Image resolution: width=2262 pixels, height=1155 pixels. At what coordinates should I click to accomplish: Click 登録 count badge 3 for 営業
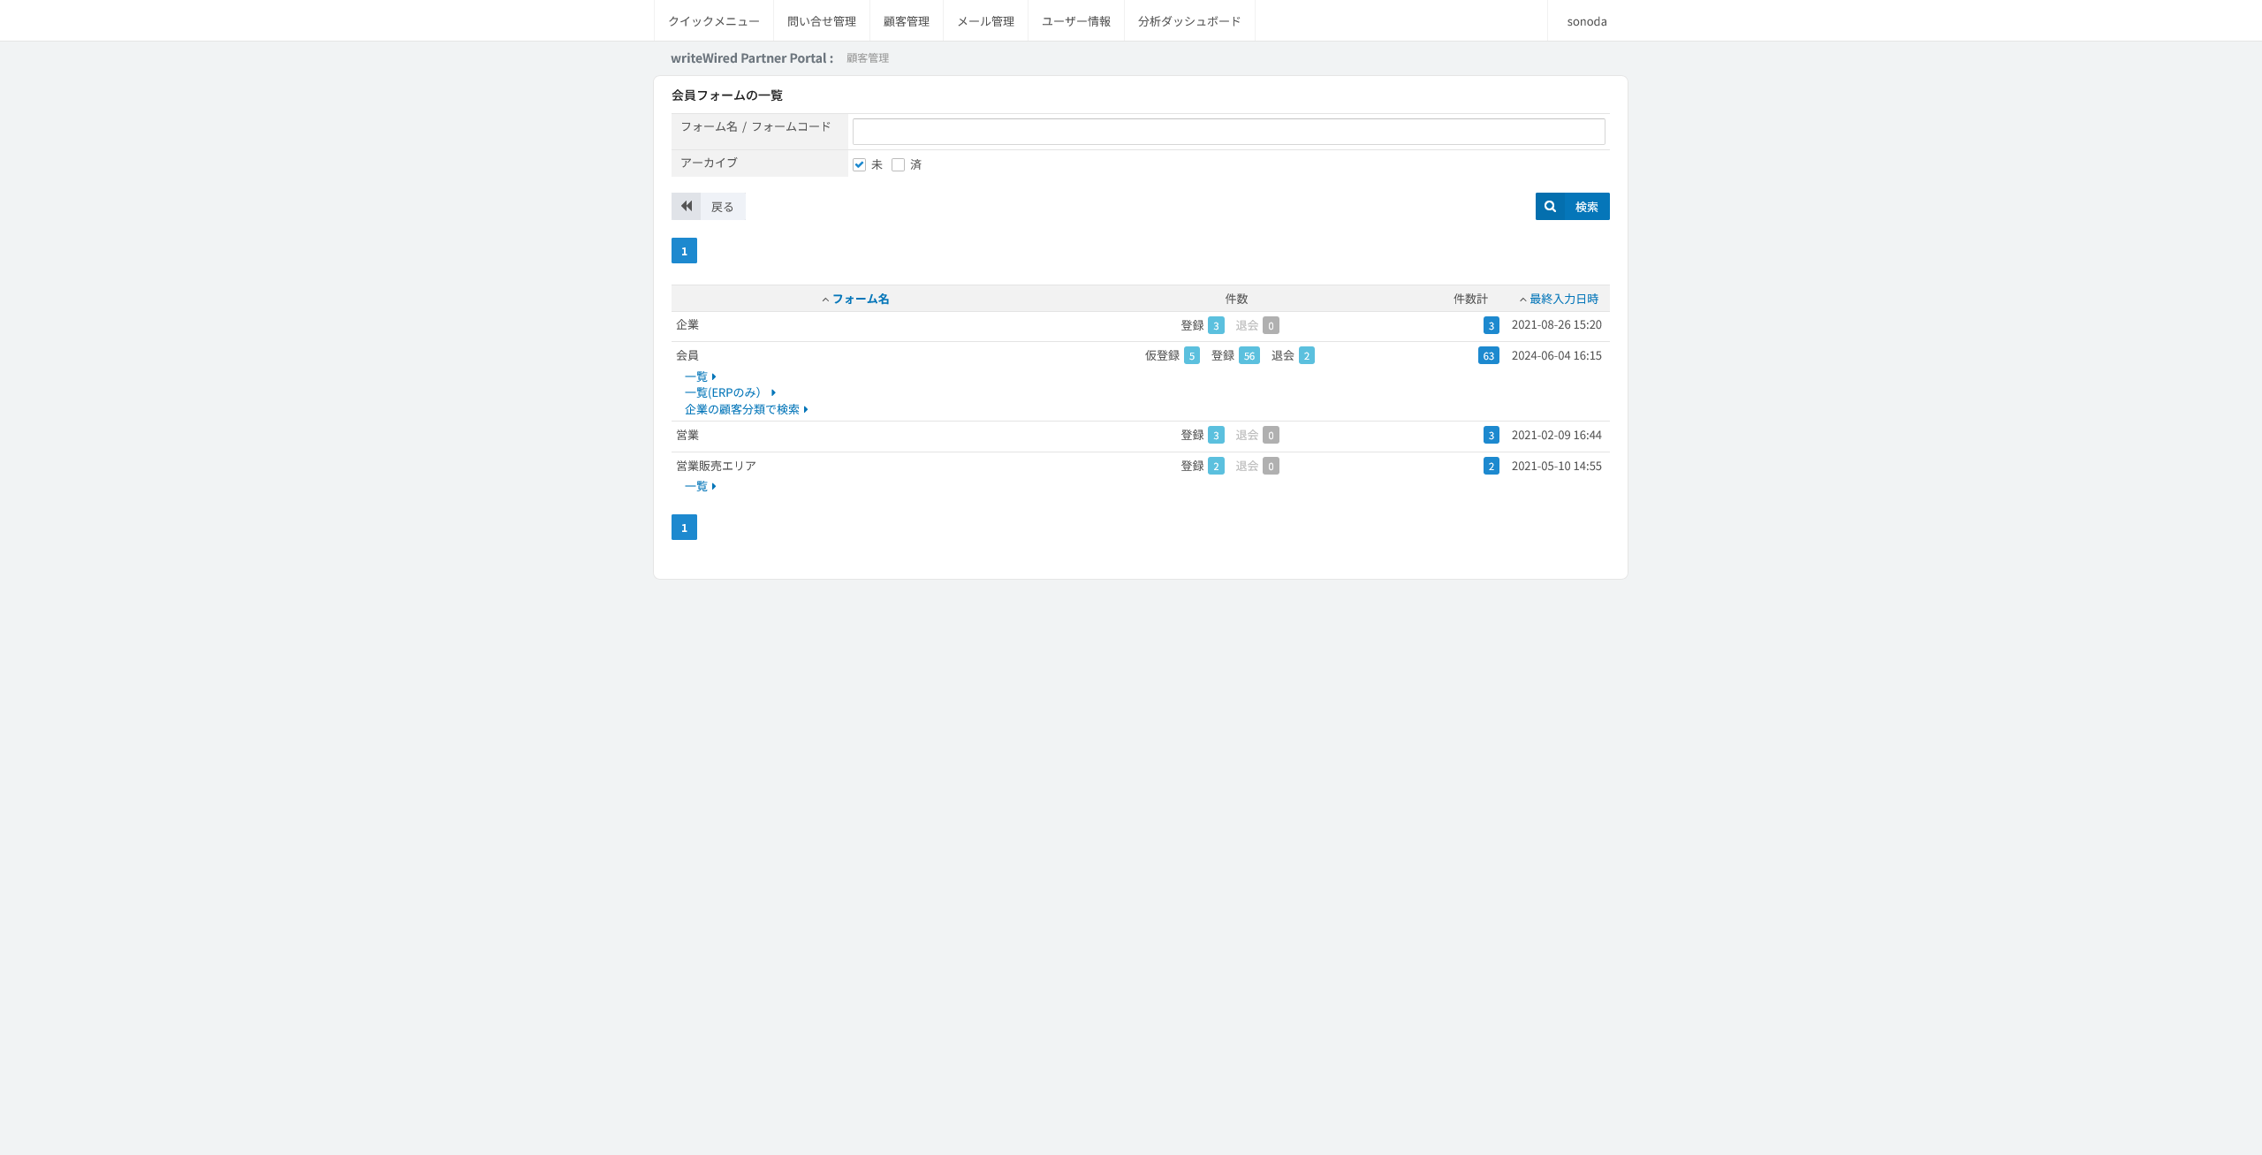click(x=1216, y=435)
